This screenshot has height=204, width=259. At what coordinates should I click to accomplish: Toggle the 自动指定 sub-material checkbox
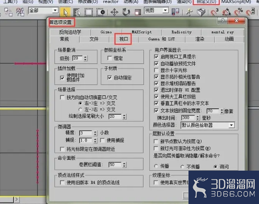tap(110, 78)
